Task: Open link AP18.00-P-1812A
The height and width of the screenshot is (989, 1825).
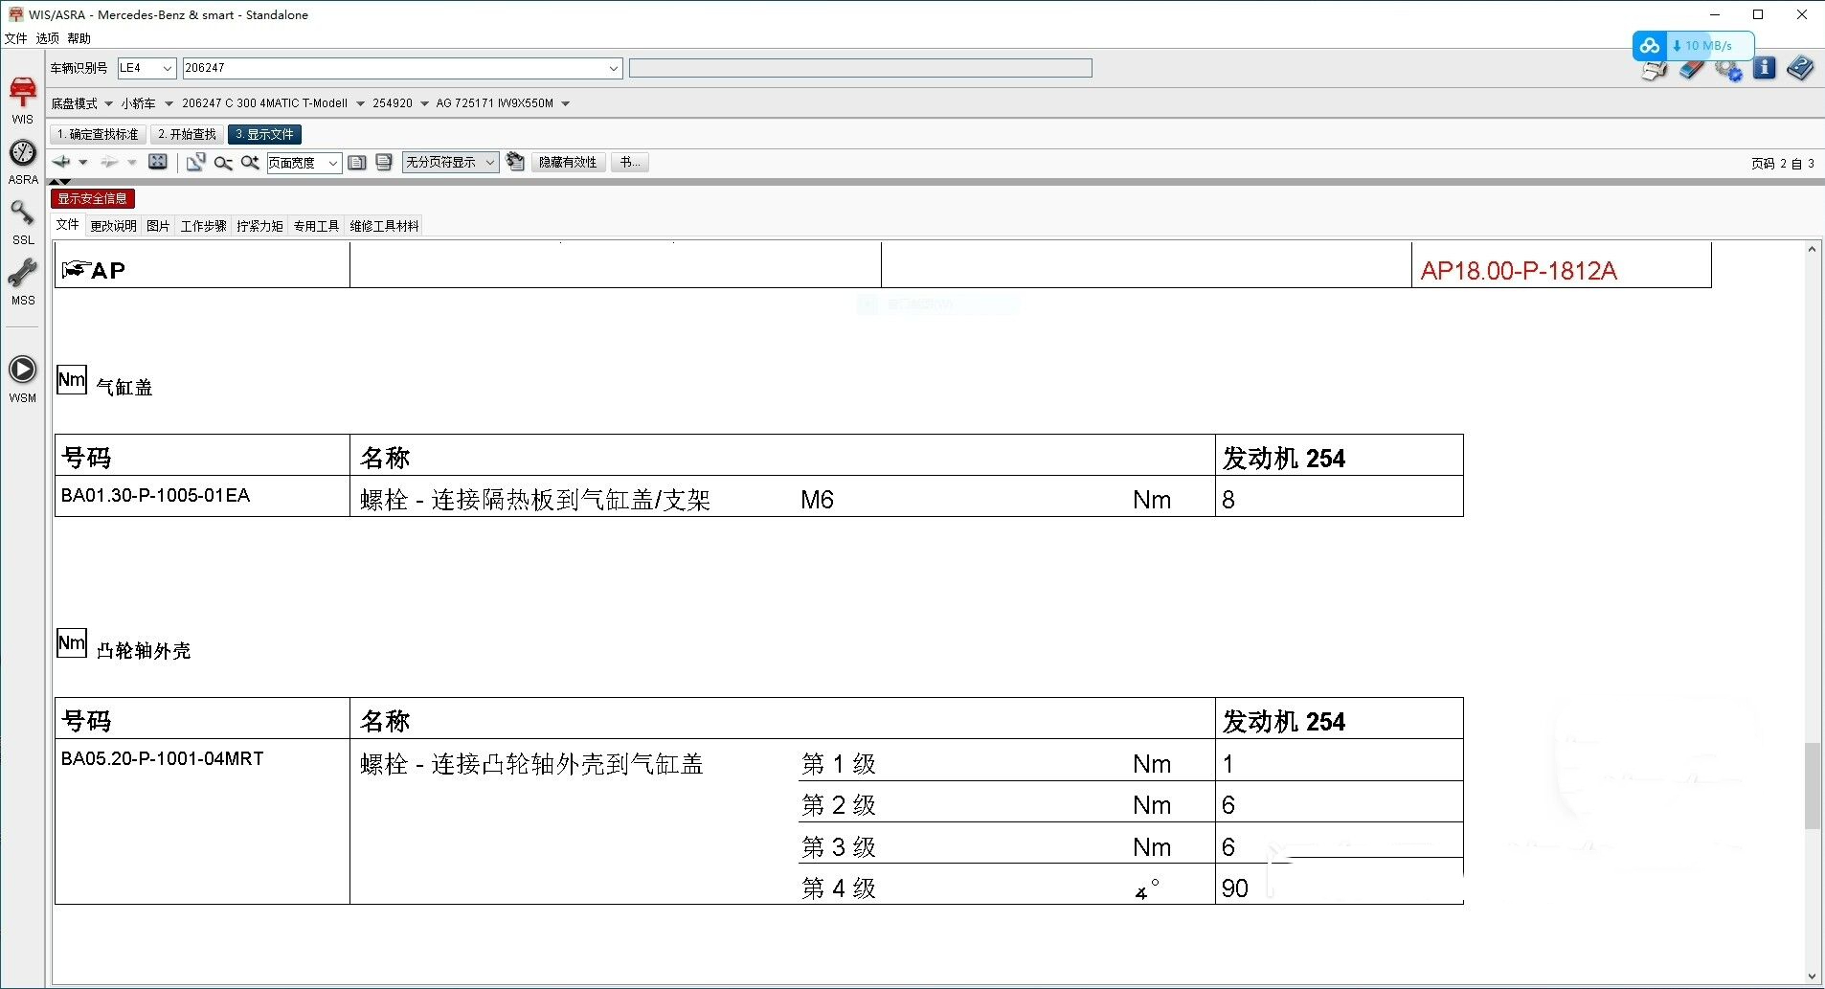Action: tap(1519, 271)
